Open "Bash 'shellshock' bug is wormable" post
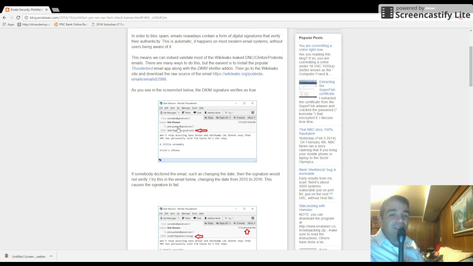The image size is (473, 266). pyautogui.click(x=317, y=171)
